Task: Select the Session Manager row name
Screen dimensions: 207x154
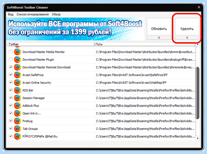Action: (34, 98)
